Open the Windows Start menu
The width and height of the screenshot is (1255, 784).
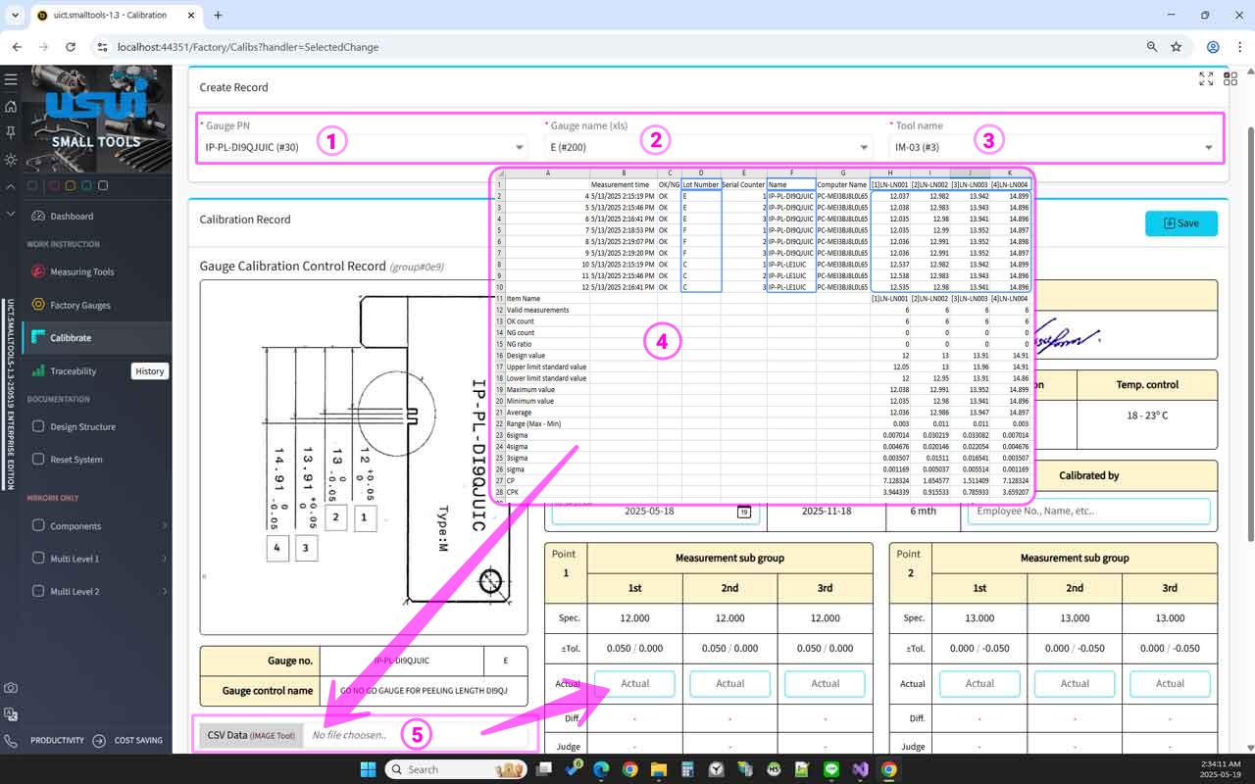pyautogui.click(x=368, y=769)
